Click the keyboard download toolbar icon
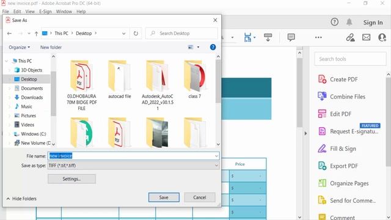This screenshot has width=391, height=220. [x=268, y=37]
